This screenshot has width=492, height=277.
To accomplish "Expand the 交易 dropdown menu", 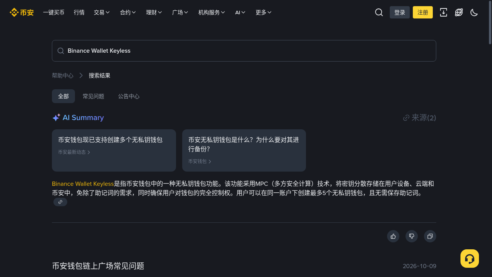I will click(x=102, y=12).
